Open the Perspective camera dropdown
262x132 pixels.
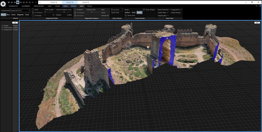pos(117,10)
